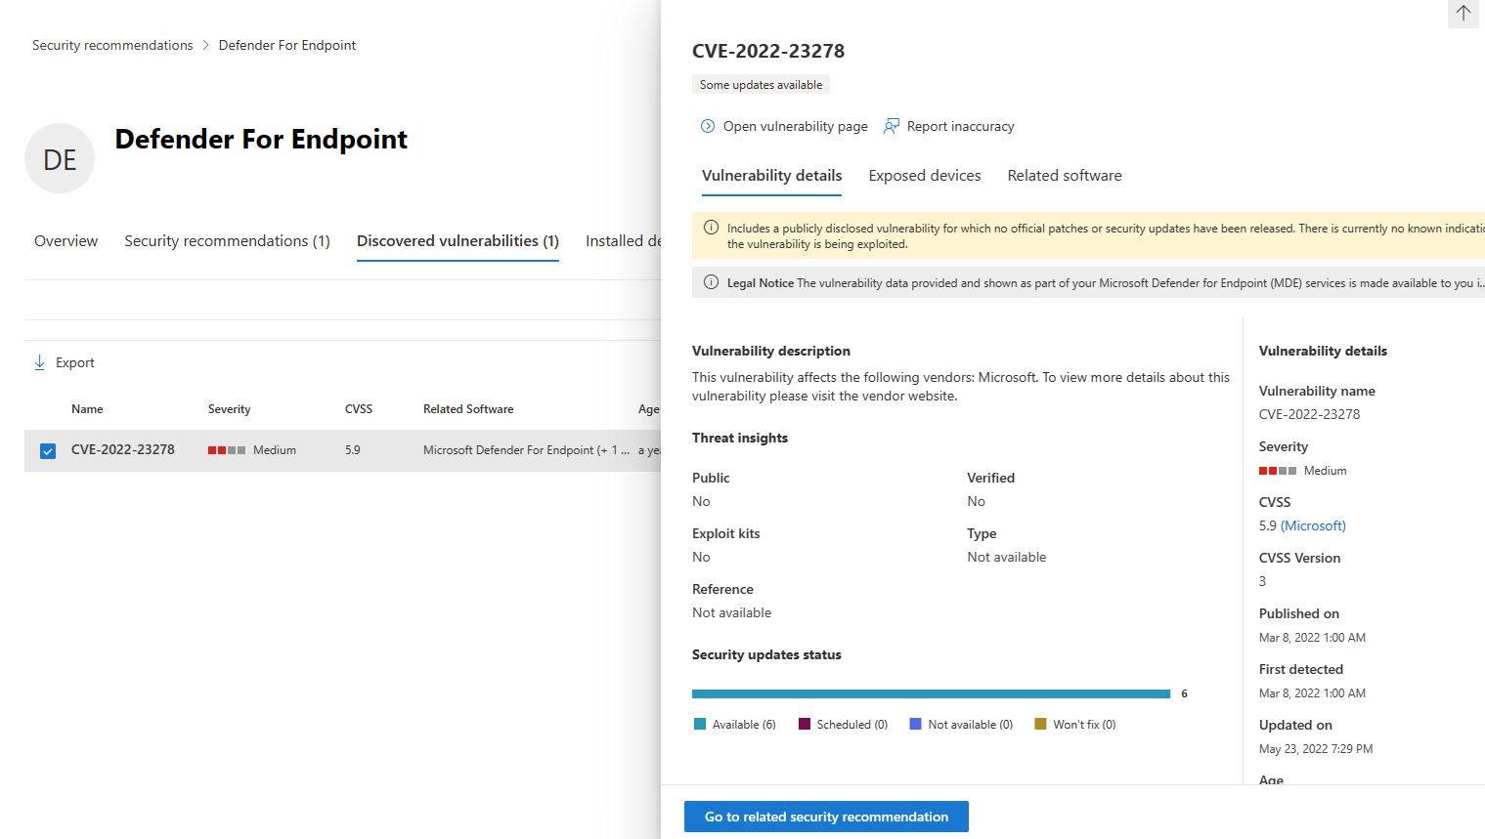
Task: Click Microsoft Defender For Endpoint software cell
Action: coord(526,450)
